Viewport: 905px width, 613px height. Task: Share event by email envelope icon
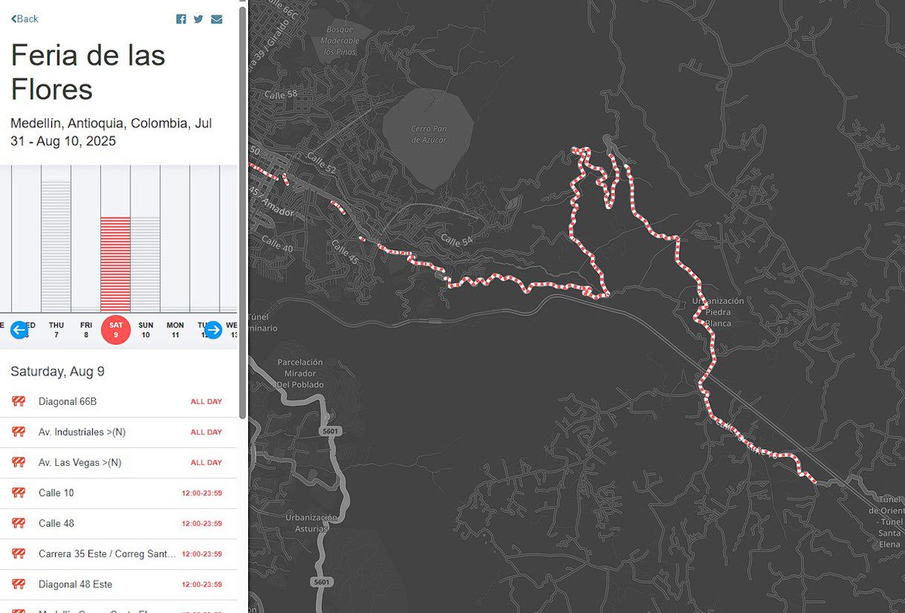point(216,19)
